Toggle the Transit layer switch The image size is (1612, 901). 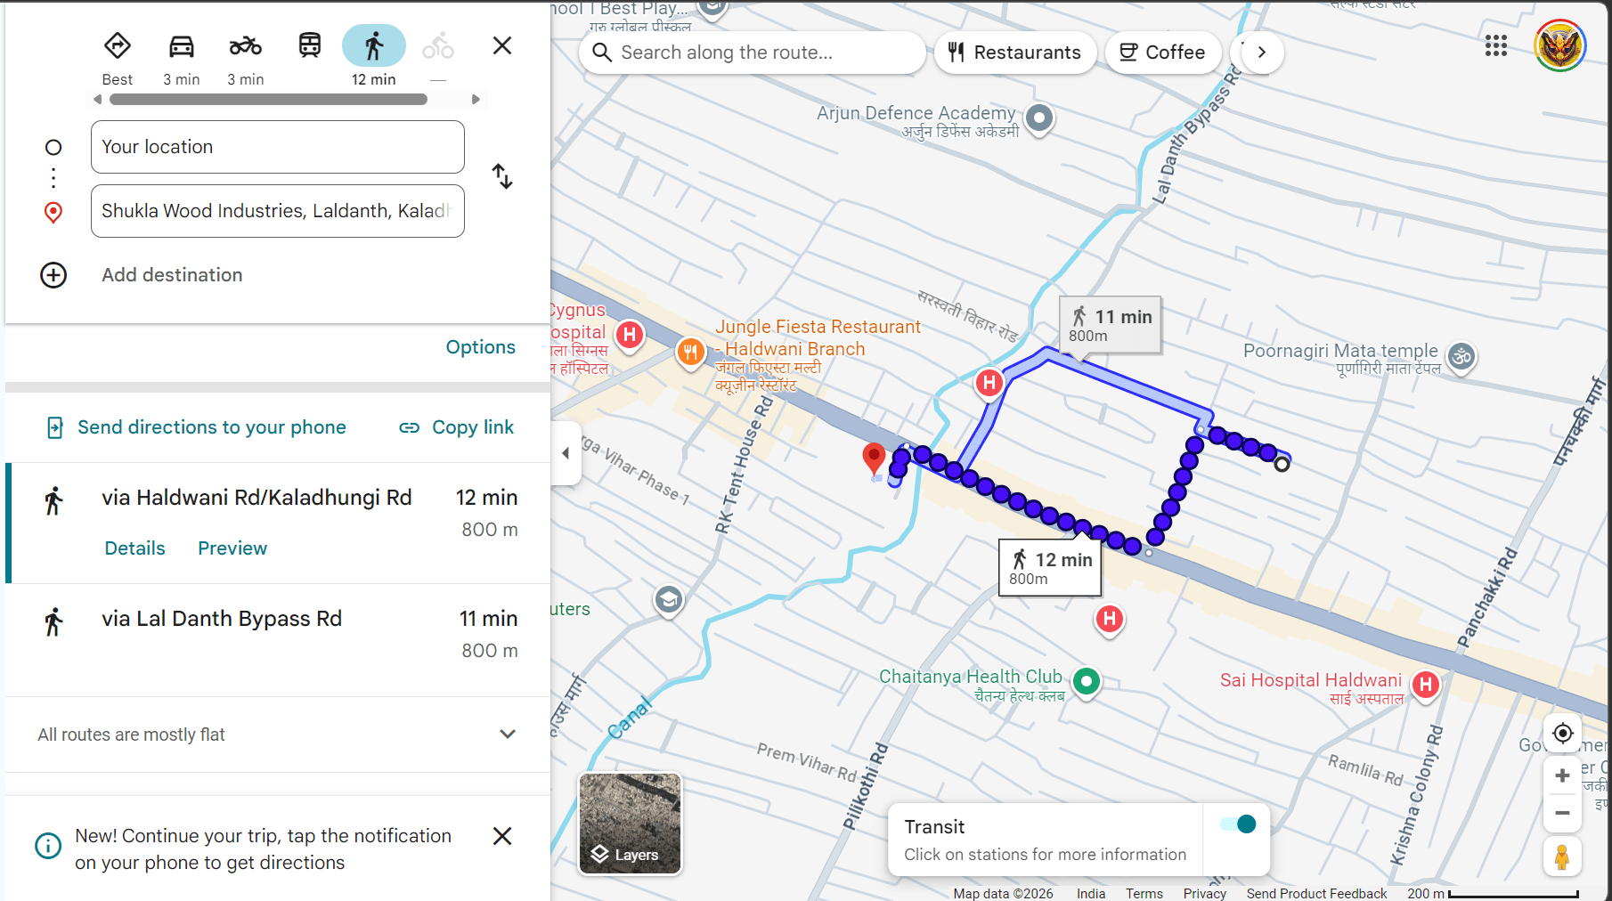[1238, 824]
